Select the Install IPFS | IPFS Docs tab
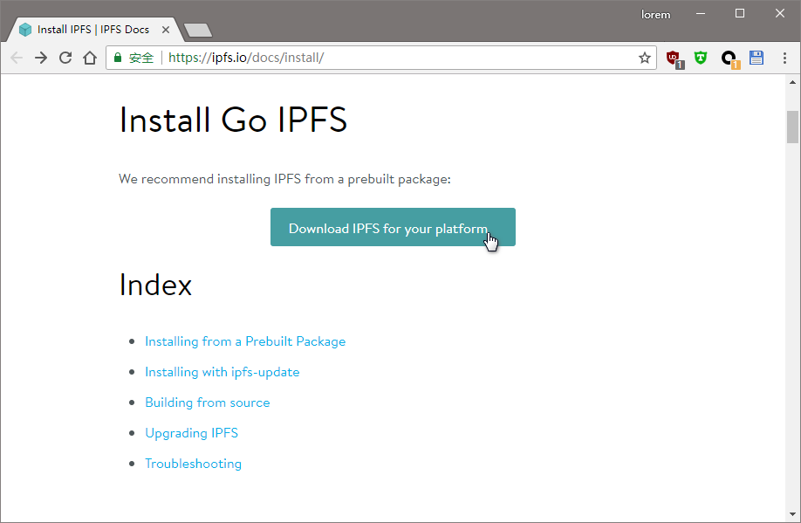Screen dimensions: 801x523 93,30
